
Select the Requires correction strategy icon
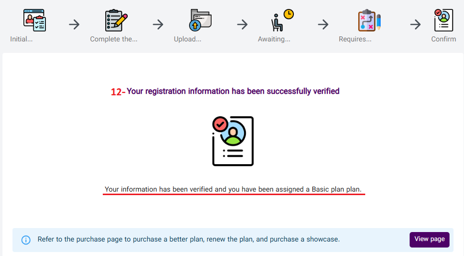point(369,20)
